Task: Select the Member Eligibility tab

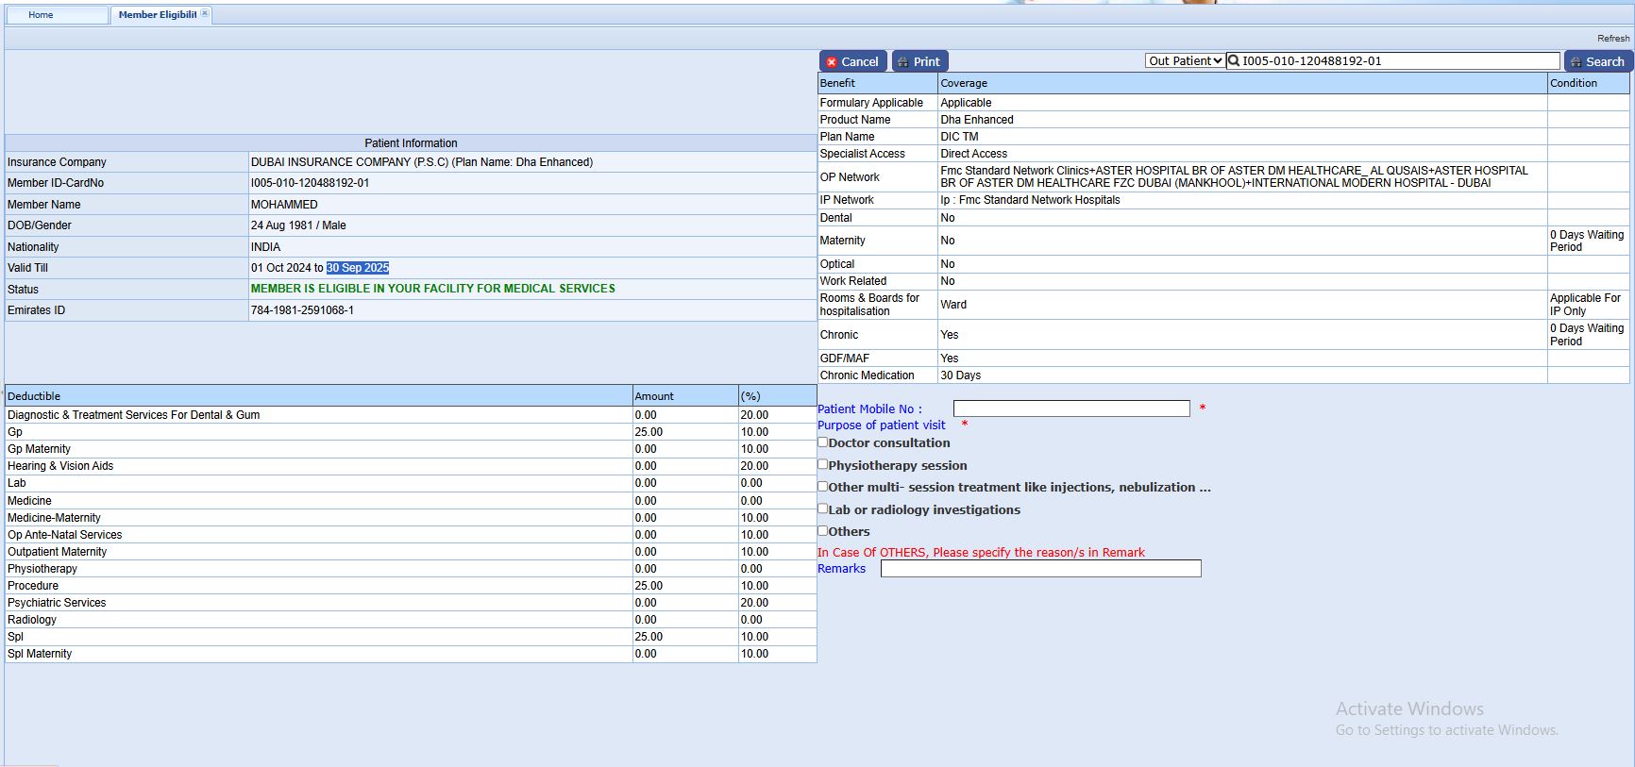Action: 157,15
